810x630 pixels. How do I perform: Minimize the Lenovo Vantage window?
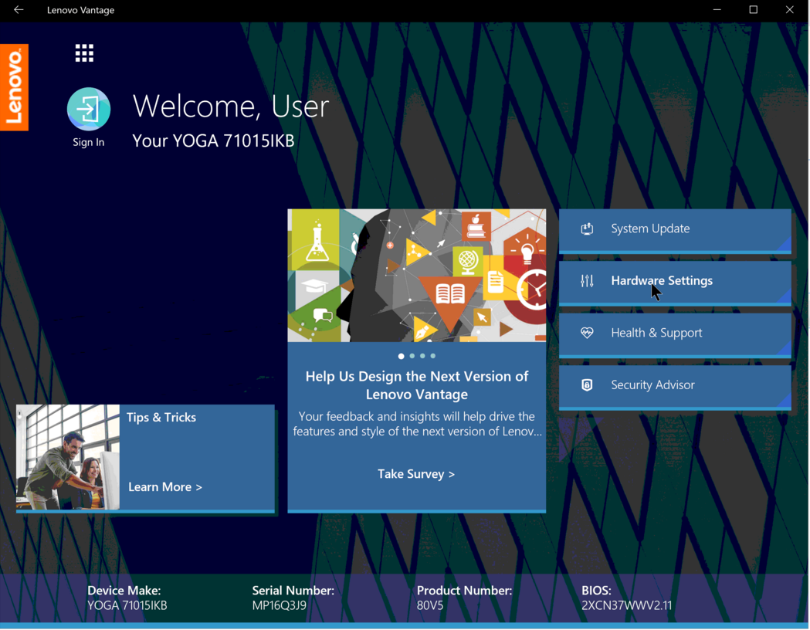pyautogui.click(x=717, y=10)
